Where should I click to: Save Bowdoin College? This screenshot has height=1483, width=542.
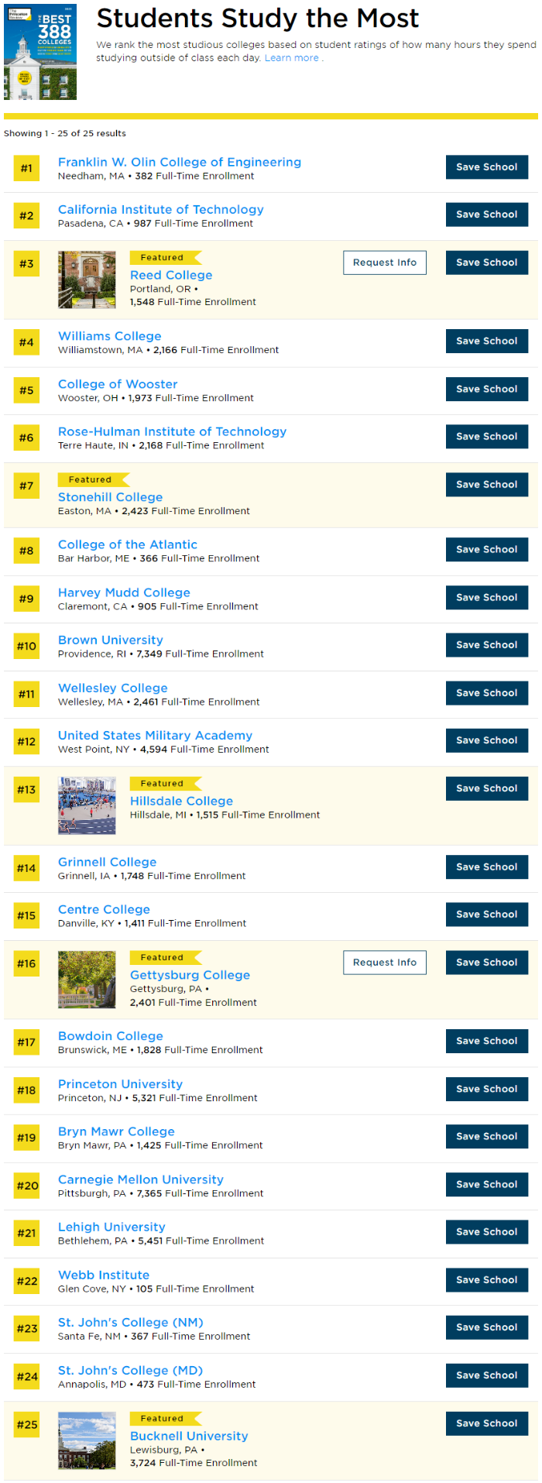487,1042
